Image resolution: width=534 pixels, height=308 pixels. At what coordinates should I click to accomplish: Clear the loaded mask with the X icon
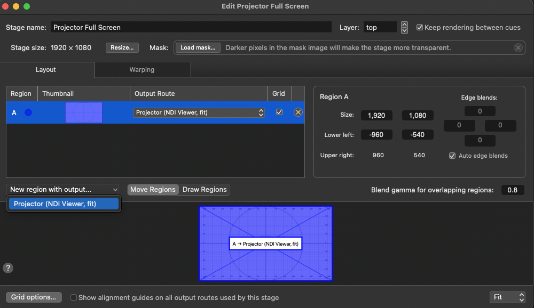[x=517, y=47]
